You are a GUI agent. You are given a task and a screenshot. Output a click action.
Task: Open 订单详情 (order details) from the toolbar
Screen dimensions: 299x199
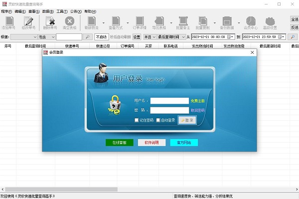pos(140,23)
